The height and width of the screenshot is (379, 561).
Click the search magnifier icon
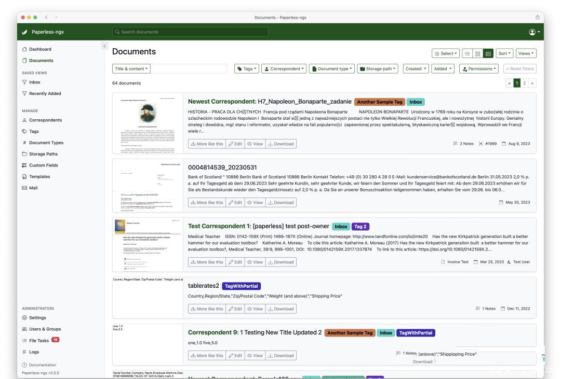117,32
